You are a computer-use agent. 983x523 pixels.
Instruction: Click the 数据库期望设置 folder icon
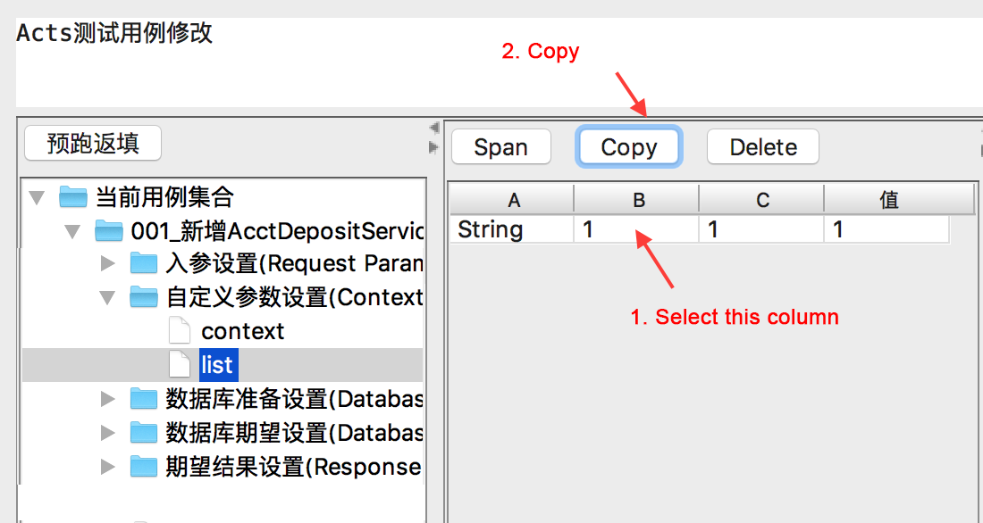point(143,433)
